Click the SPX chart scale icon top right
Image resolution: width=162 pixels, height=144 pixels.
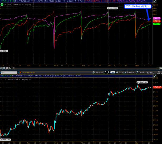click(x=155, y=76)
